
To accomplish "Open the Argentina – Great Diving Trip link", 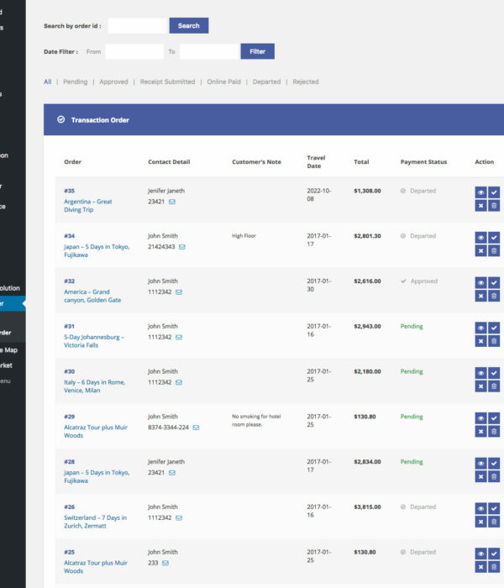I will point(87,206).
